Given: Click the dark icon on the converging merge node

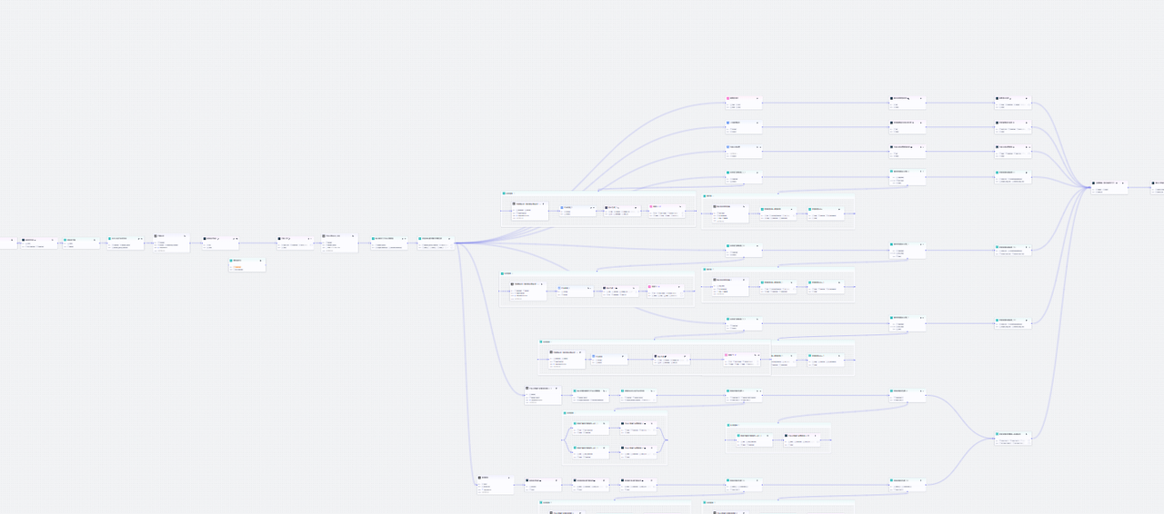Looking at the screenshot, I should [1094, 183].
